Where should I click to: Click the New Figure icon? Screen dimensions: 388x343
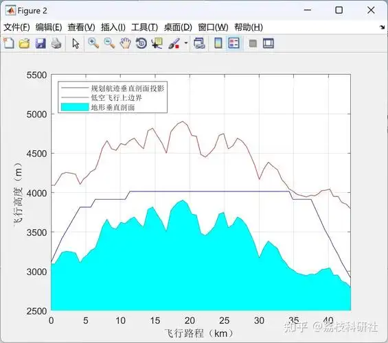click(x=9, y=43)
